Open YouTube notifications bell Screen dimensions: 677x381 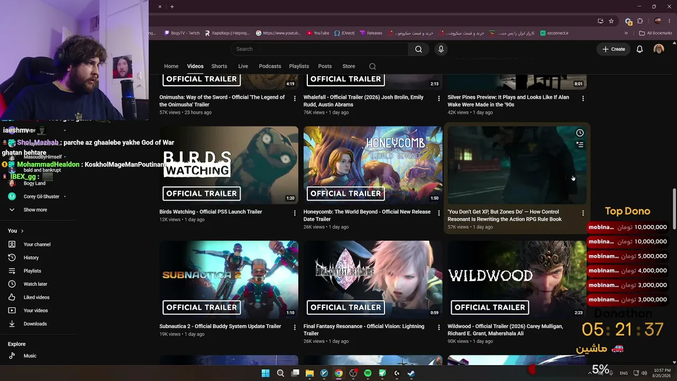pos(639,49)
